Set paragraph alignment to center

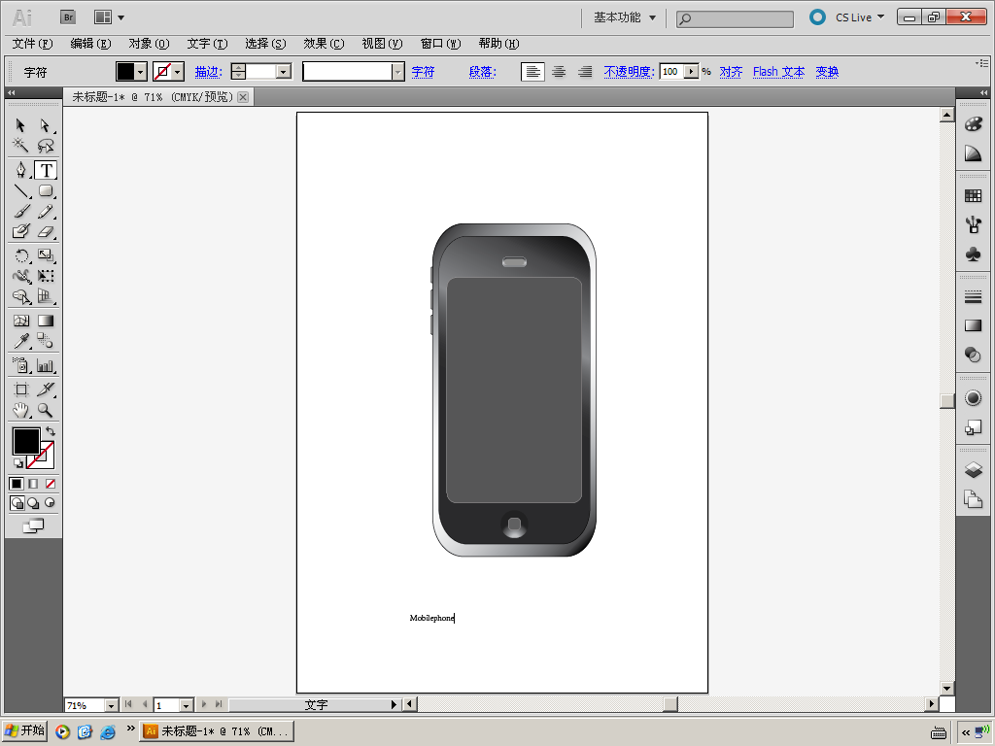pyautogui.click(x=559, y=72)
